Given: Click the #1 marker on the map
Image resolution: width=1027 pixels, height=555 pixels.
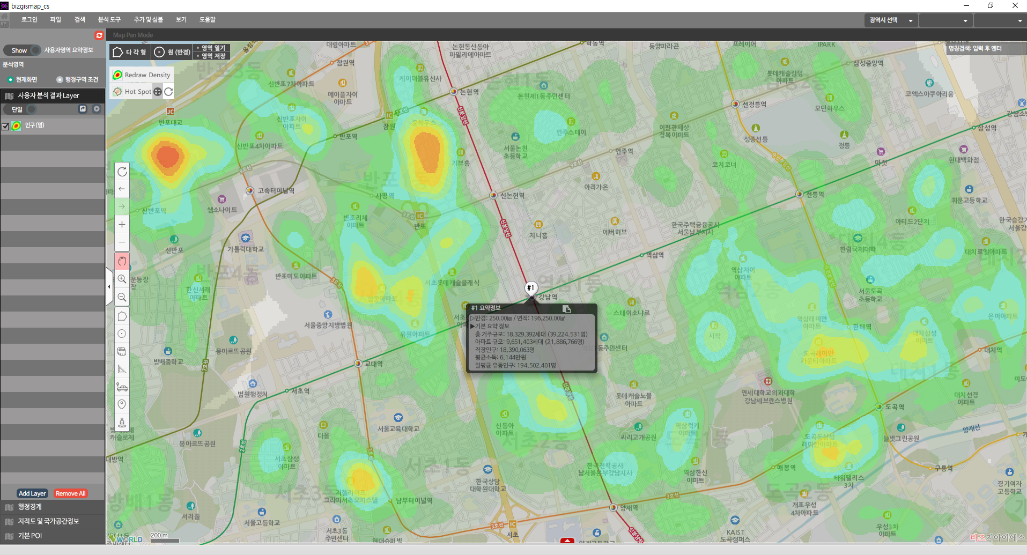Looking at the screenshot, I should (530, 288).
